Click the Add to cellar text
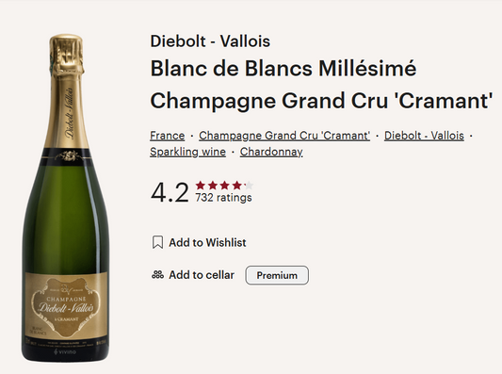Screen dimensions: 502x374 pos(202,275)
